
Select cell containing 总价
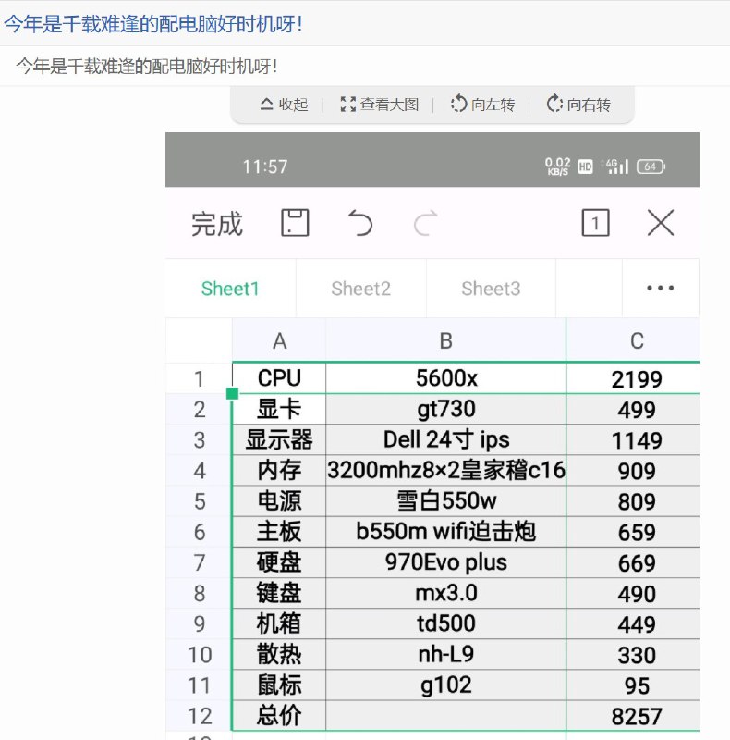coord(279,715)
